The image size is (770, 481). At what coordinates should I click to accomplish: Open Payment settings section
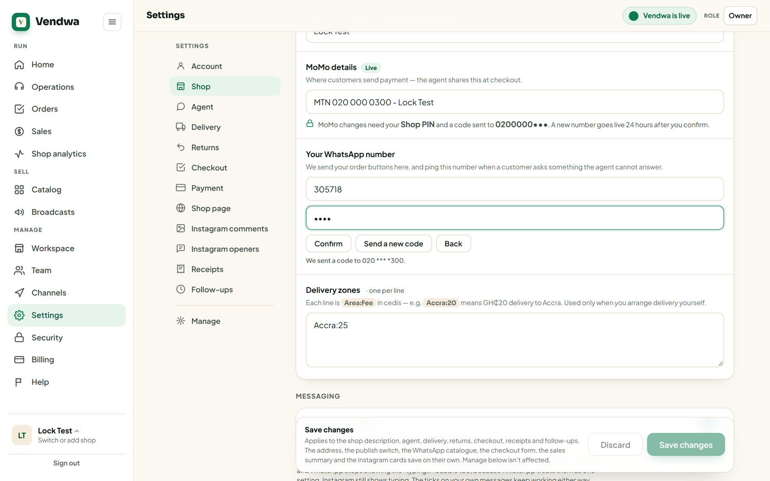coord(225,188)
